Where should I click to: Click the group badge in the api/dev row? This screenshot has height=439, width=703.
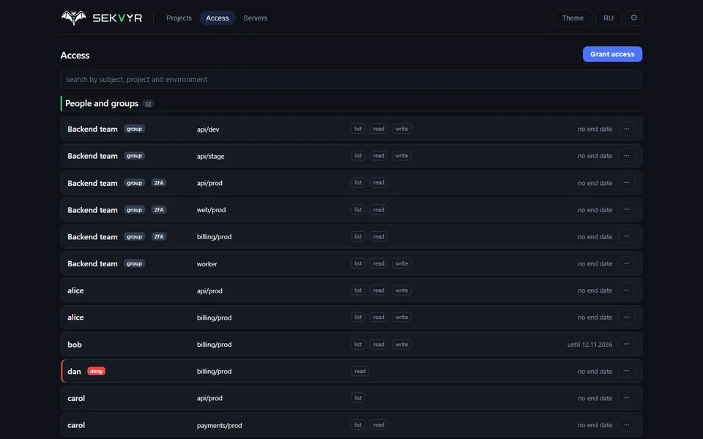[134, 129]
